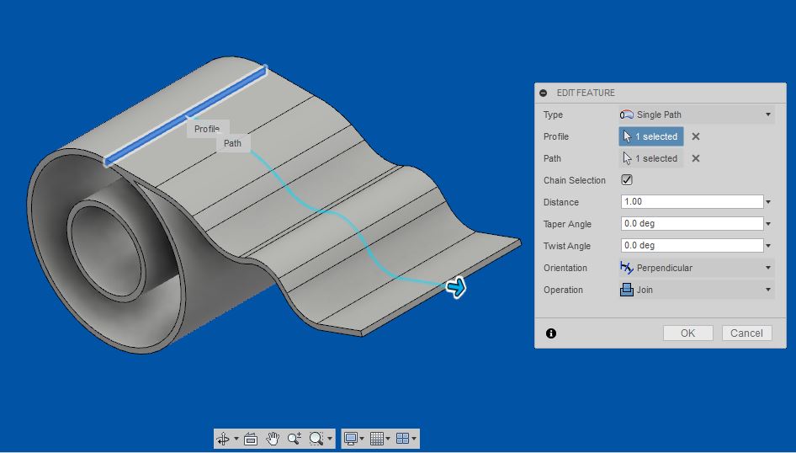Open Grid and Snaps settings icon
This screenshot has height=453, width=796.
point(377,439)
